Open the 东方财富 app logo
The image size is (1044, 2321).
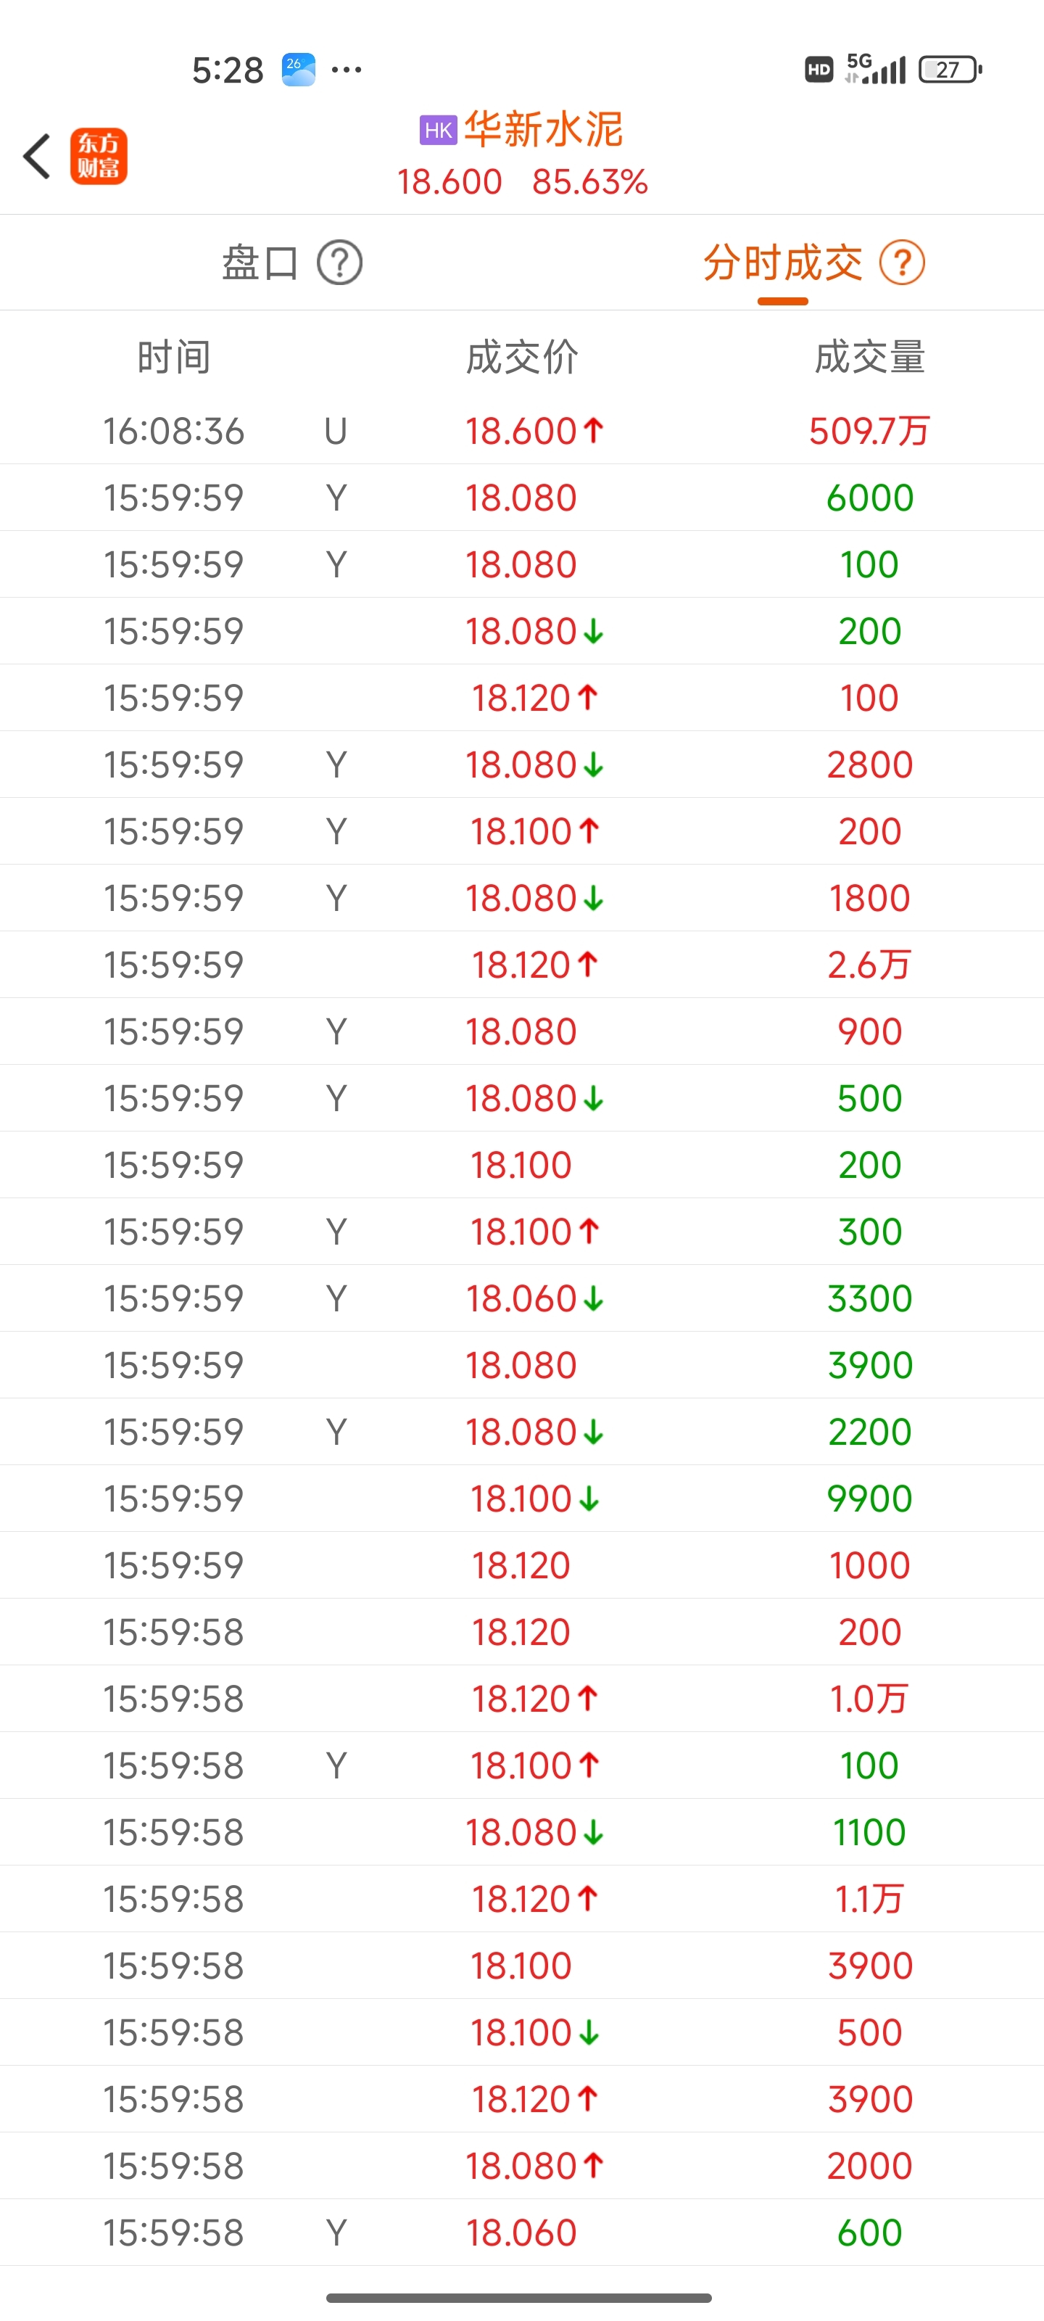click(99, 156)
